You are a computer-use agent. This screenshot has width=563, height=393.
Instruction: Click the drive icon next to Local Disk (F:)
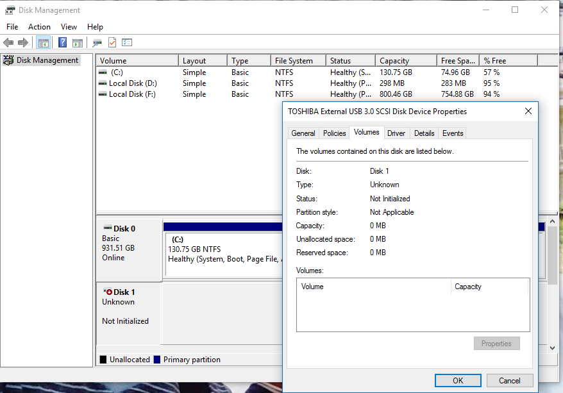(x=103, y=94)
